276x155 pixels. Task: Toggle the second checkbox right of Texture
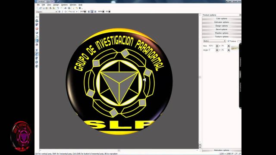(238, 41)
